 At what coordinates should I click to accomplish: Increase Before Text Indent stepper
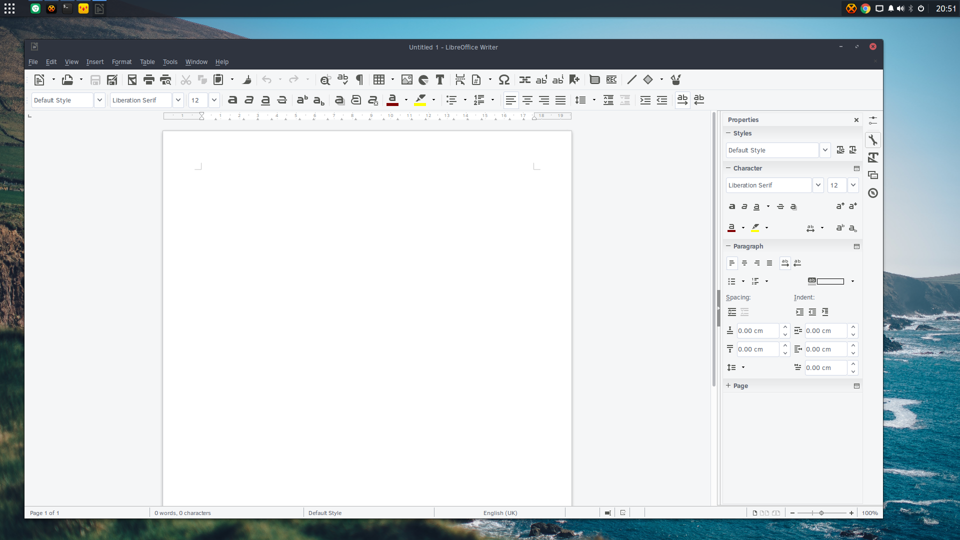pyautogui.click(x=853, y=327)
